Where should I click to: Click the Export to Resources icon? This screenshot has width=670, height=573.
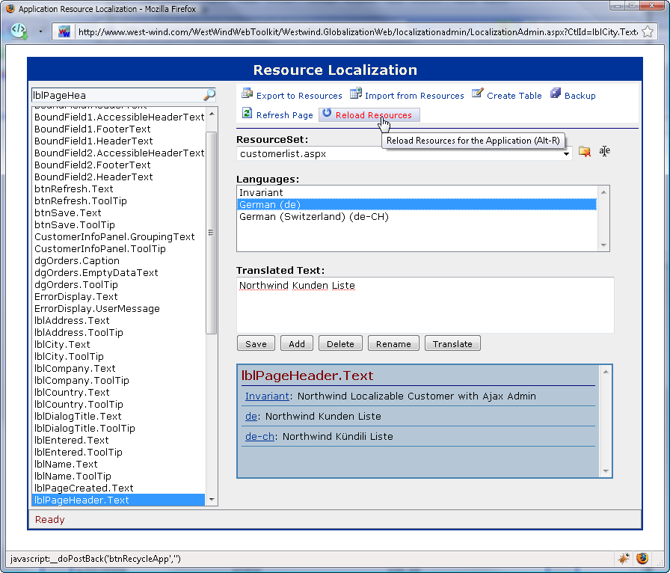[x=247, y=94]
